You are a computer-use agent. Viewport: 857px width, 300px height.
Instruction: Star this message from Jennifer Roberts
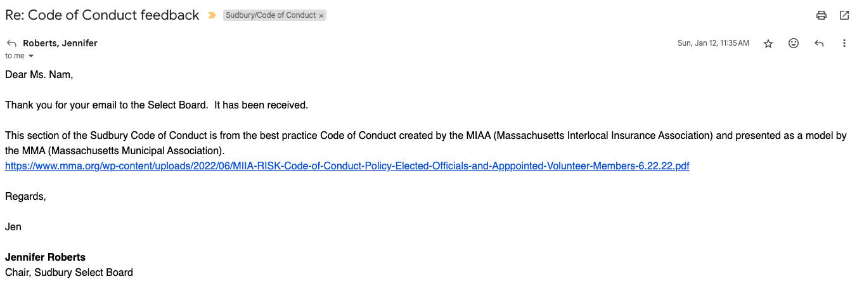click(768, 43)
